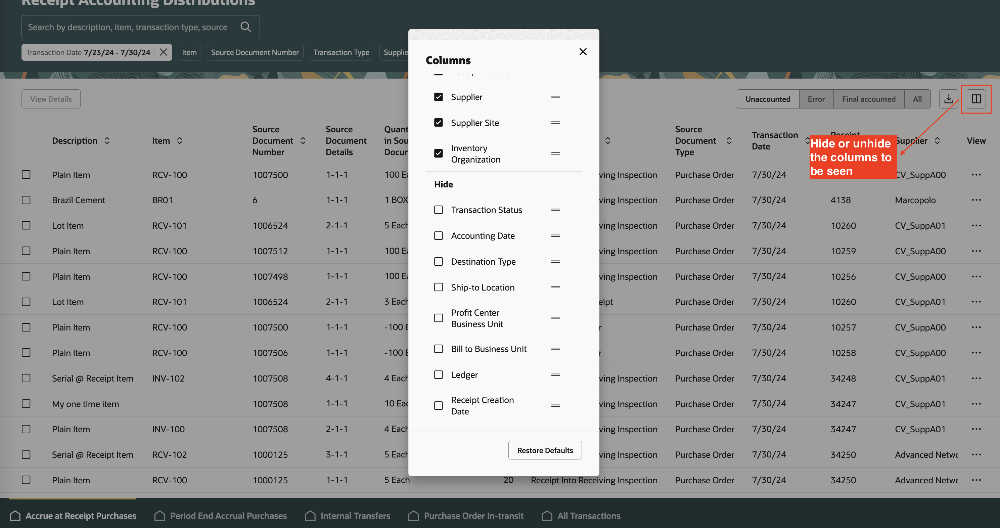Viewport: 1000px width, 528px height.
Task: Sort by the Item column
Action: pos(180,141)
